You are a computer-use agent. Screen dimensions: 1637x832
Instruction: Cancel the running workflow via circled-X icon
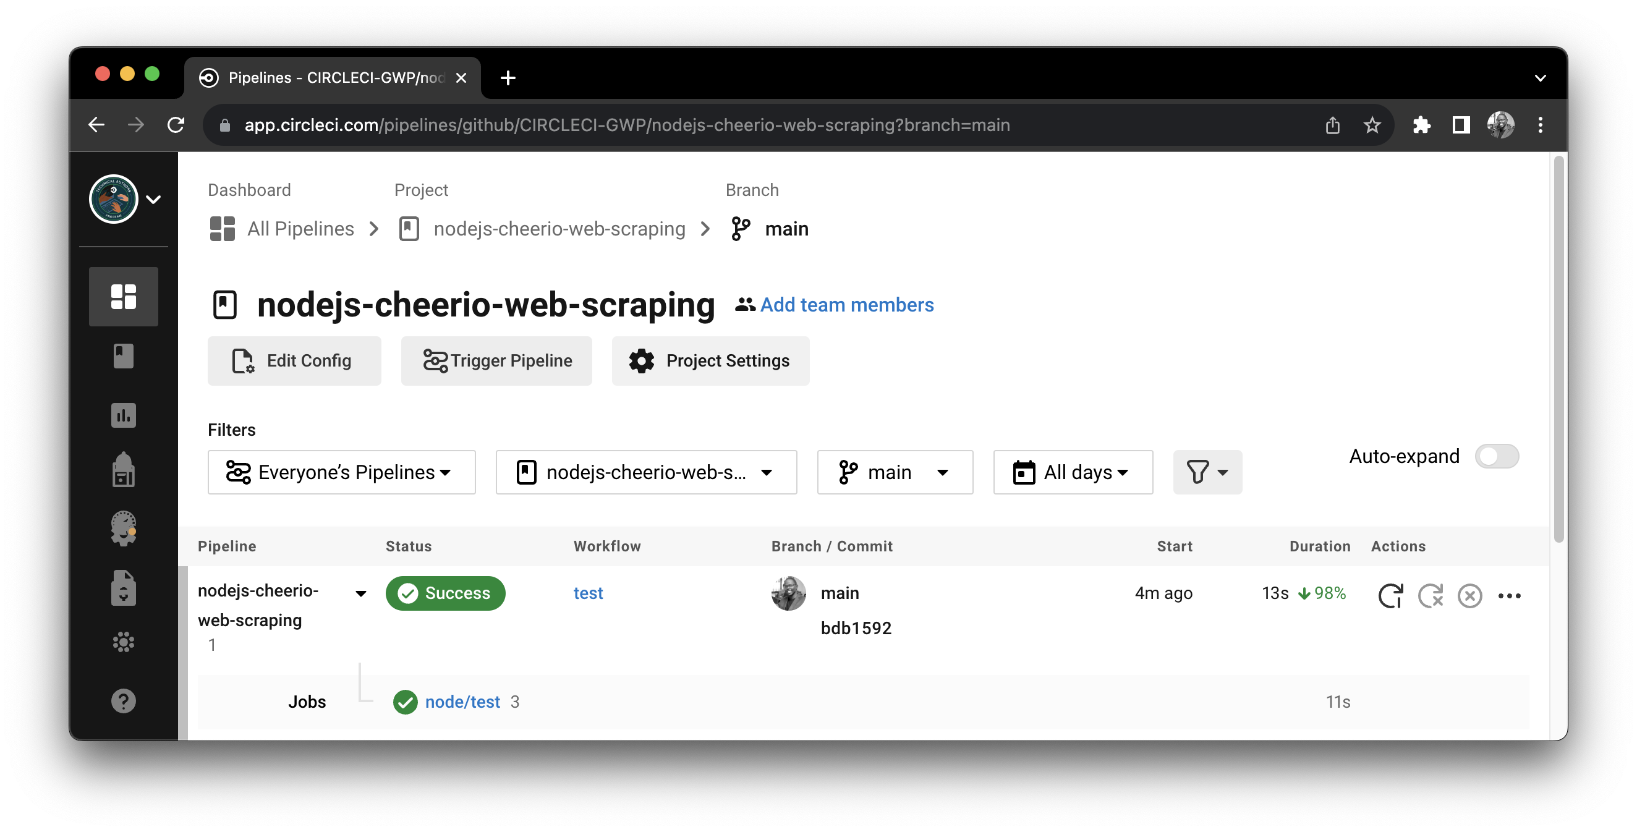pos(1470,595)
